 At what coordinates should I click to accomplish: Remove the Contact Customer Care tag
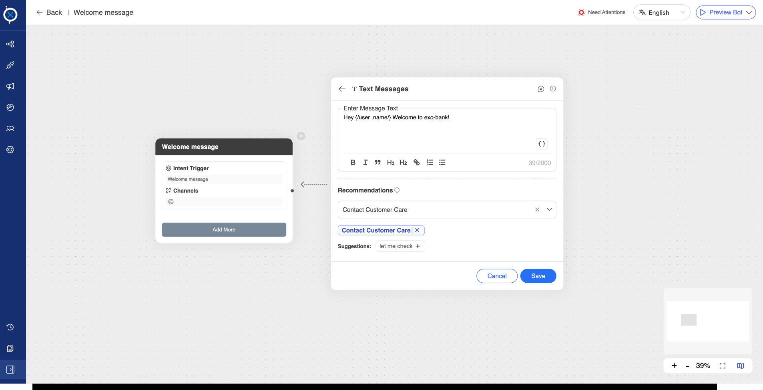[x=417, y=230]
